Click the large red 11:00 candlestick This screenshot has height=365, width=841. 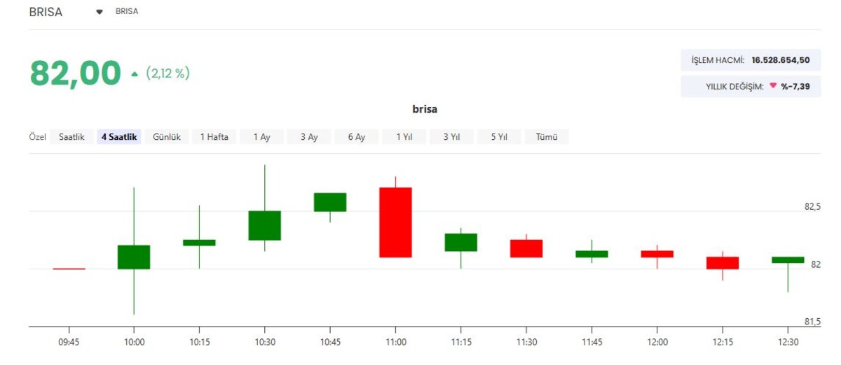point(395,222)
